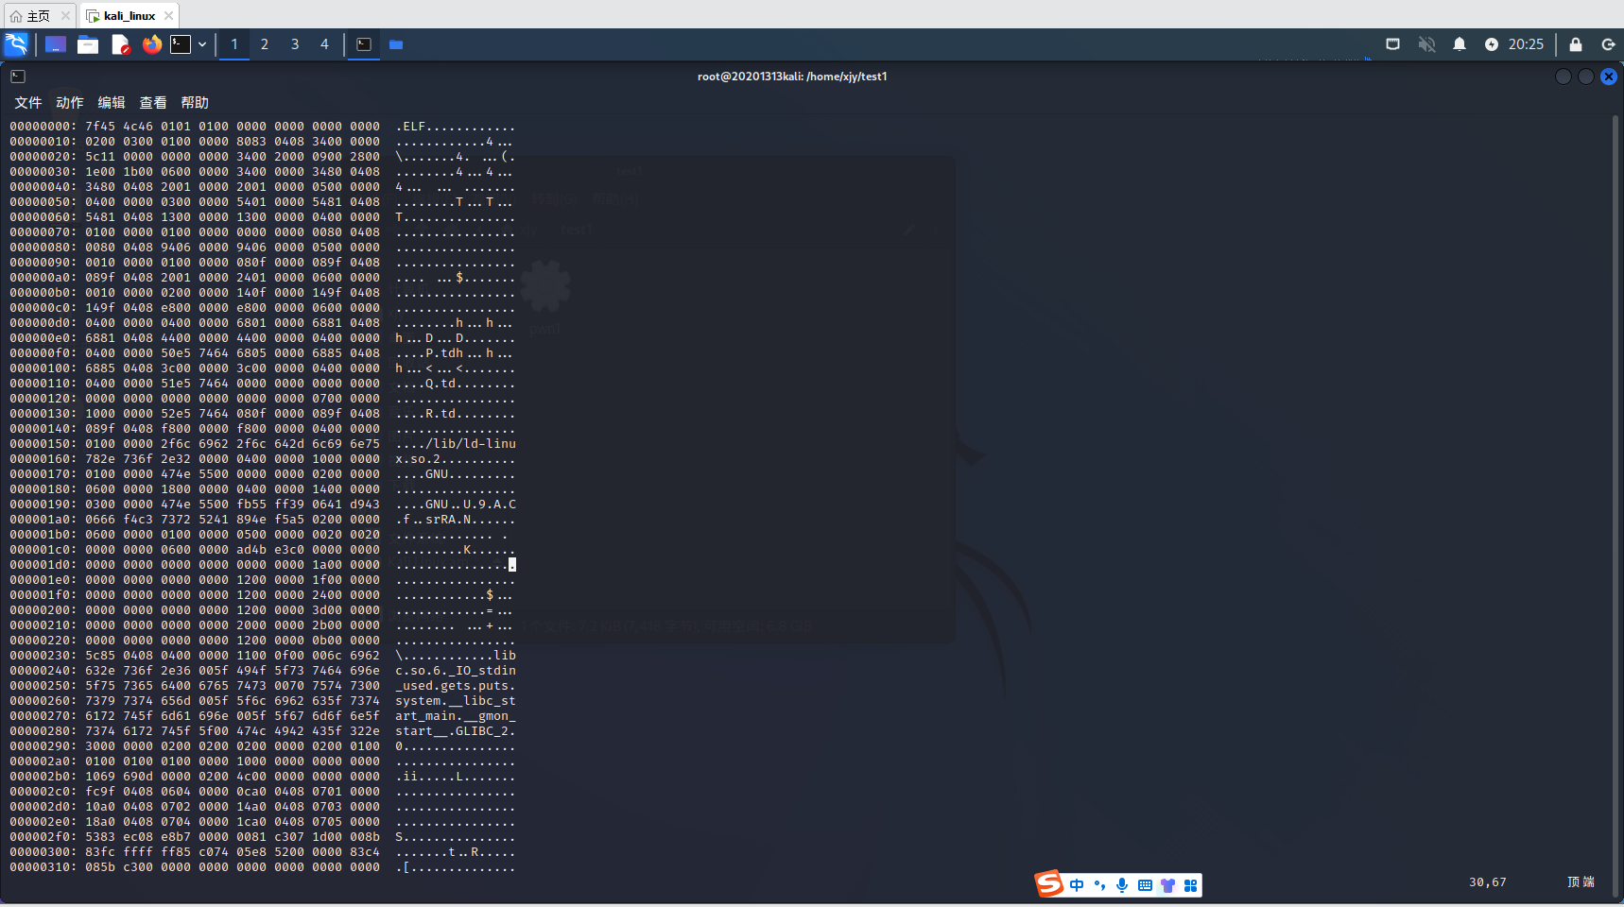Screen dimensions: 1624x907
Task: Click the art_main.__gmon_ ASCII text
Action: [x=456, y=716]
